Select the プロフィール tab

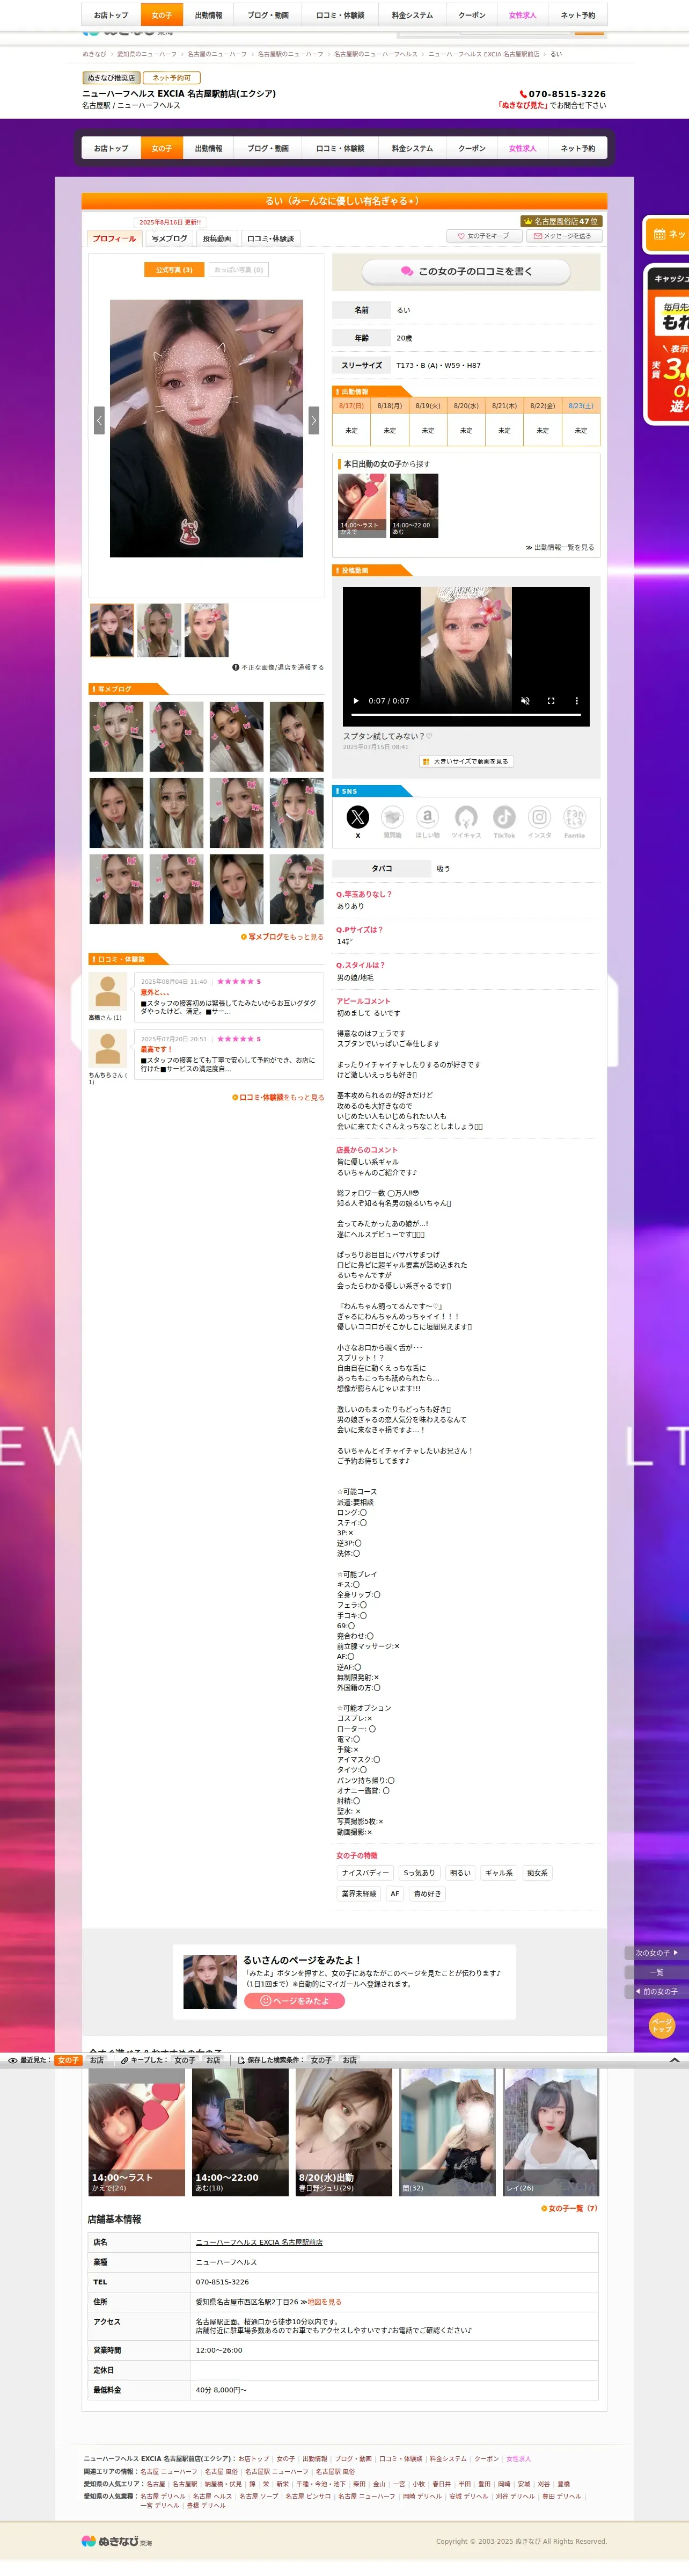tap(114, 238)
